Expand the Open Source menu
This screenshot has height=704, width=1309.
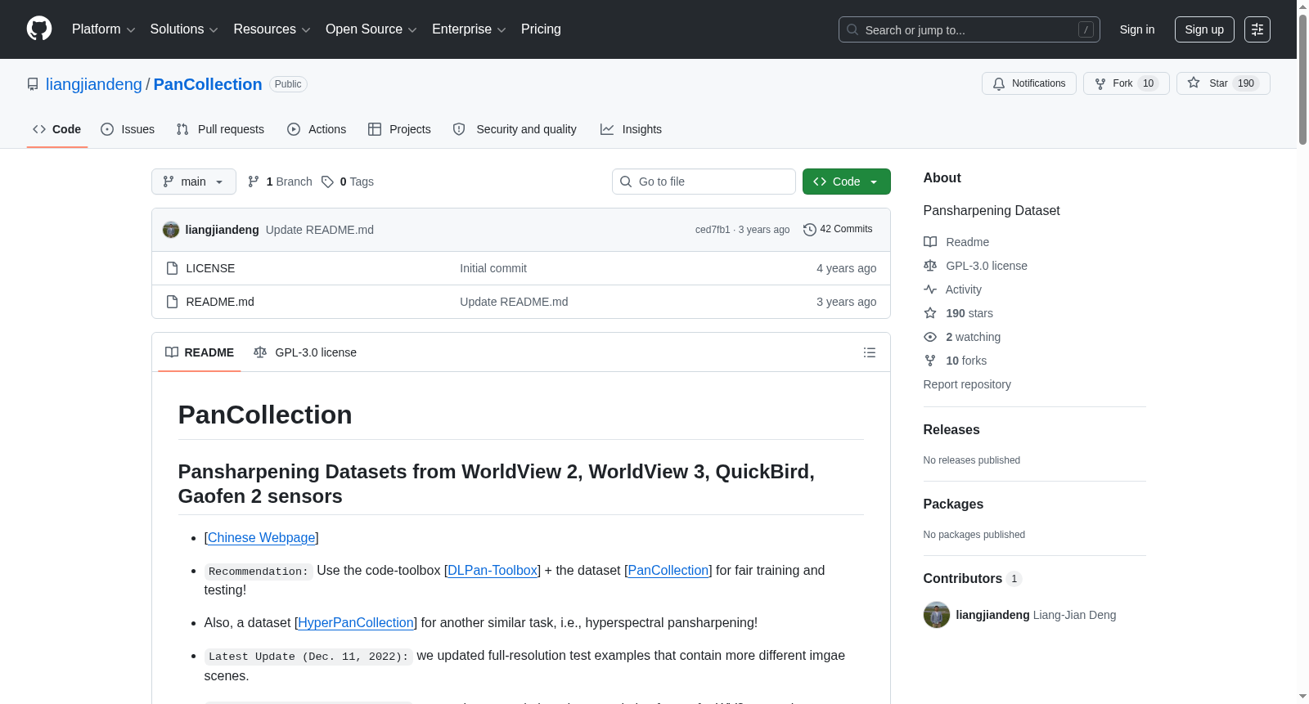click(371, 29)
